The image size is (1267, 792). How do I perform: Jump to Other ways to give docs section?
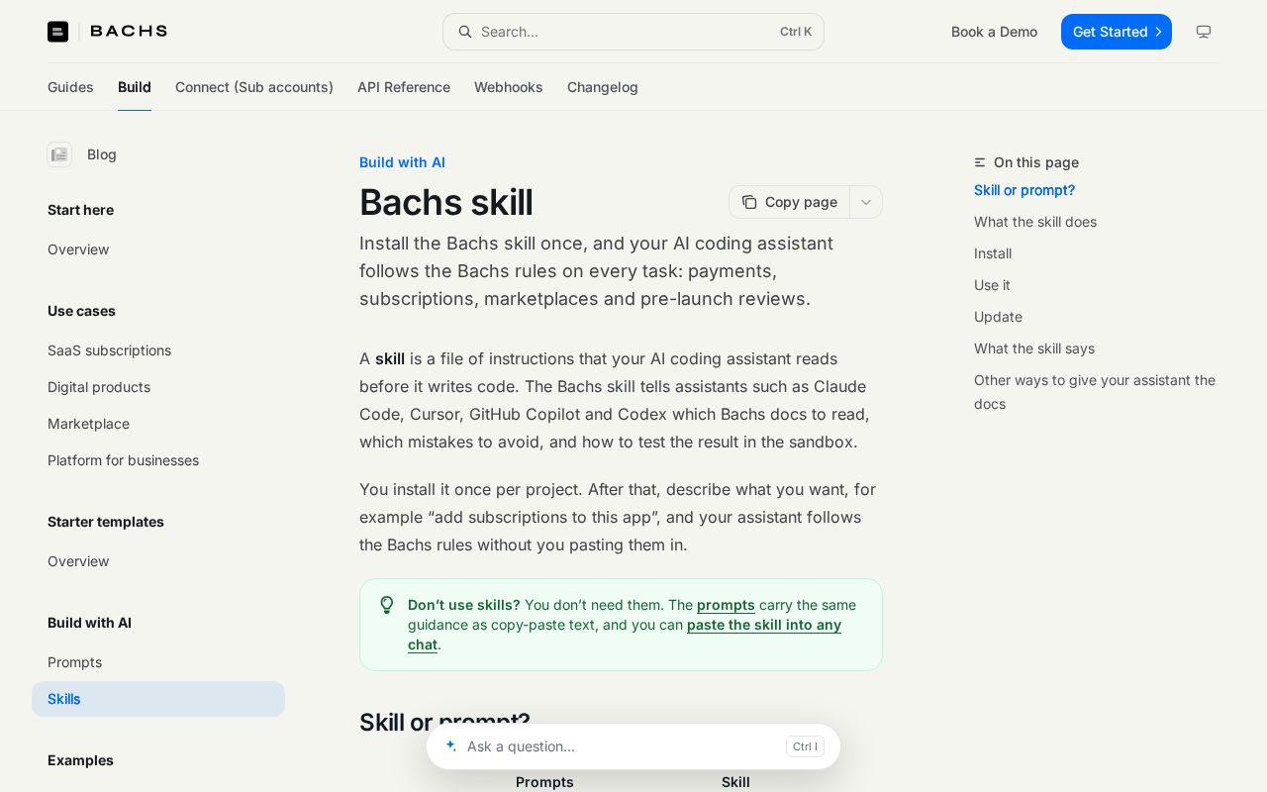pos(1095,392)
